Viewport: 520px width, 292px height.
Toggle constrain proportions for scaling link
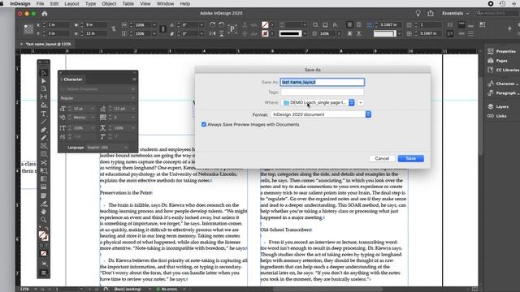162,29
